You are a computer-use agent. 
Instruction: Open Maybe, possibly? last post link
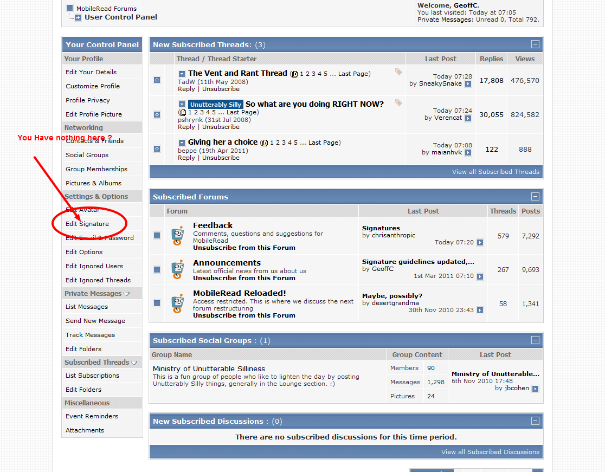(x=392, y=296)
